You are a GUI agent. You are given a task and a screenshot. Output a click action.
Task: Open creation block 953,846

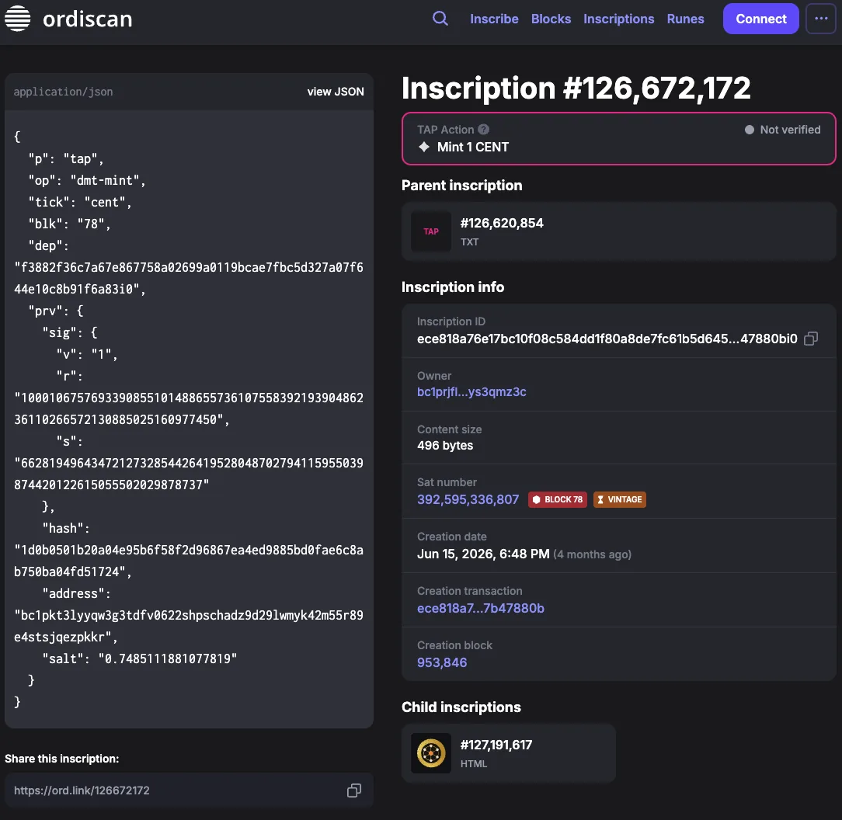click(442, 662)
